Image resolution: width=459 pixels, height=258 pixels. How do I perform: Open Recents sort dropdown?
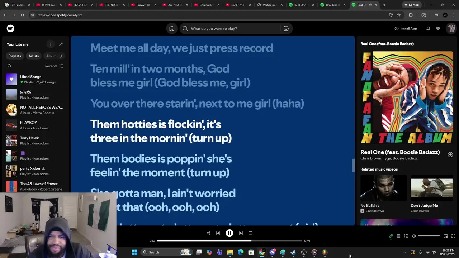(x=54, y=66)
